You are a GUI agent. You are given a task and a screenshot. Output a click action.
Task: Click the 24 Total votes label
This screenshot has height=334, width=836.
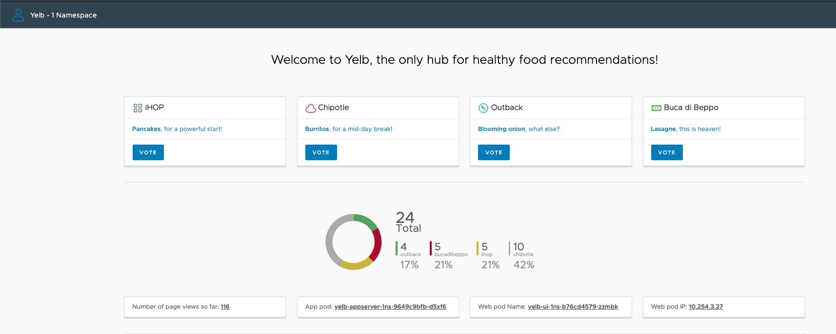(408, 222)
